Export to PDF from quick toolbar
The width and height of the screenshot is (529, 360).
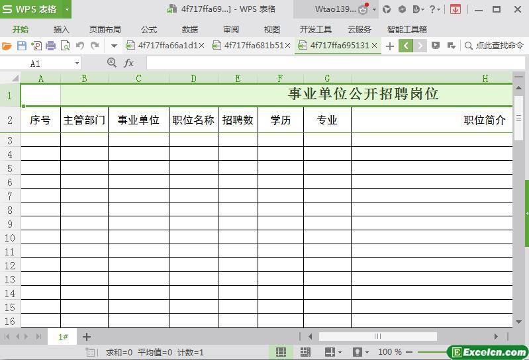pos(36,46)
